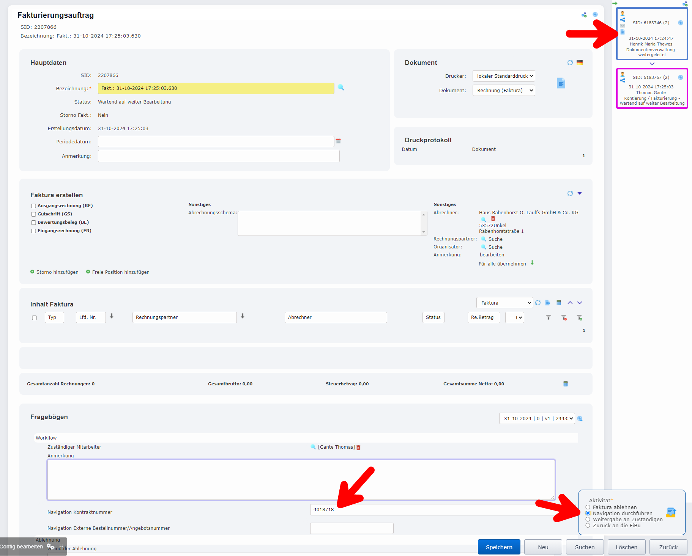This screenshot has width=692, height=556.
Task: Remove Gante Thomas as responsible employee
Action: [358, 448]
